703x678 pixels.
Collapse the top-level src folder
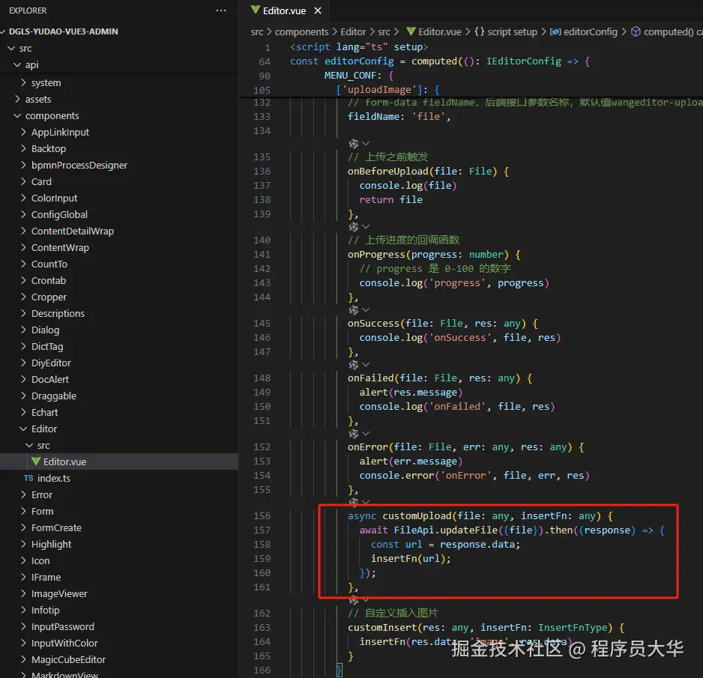11,48
